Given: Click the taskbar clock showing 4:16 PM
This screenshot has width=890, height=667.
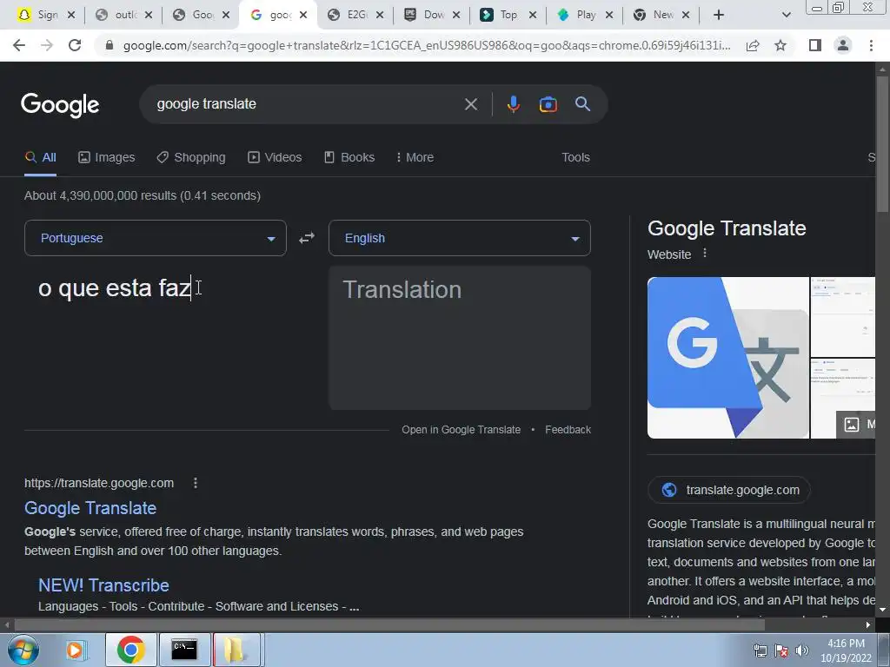Looking at the screenshot, I should [x=846, y=650].
